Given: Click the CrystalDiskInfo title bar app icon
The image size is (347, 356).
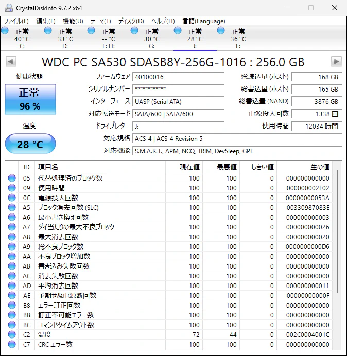Looking at the screenshot, I should tap(9, 8).
